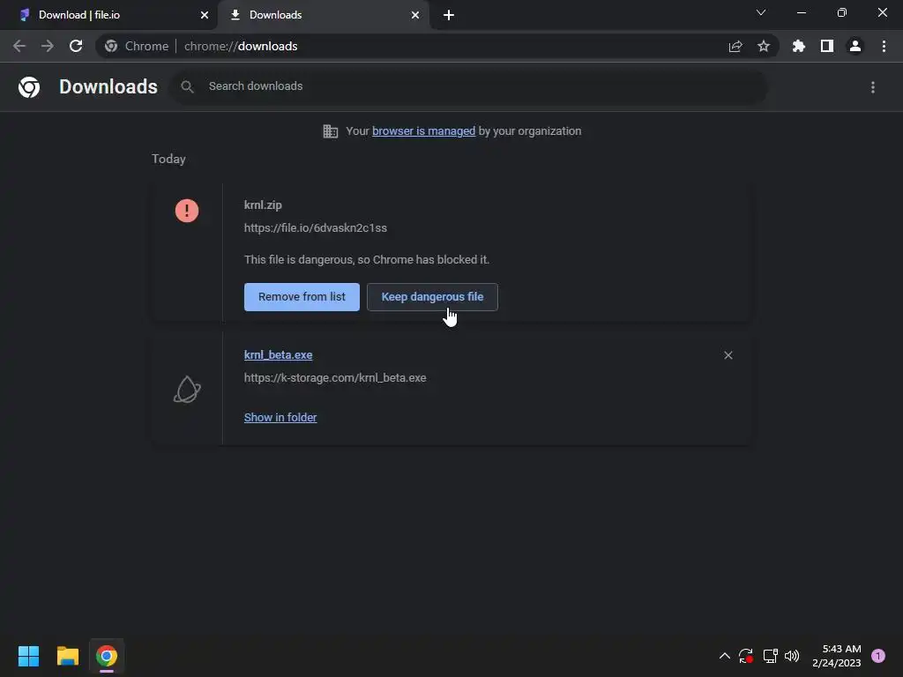This screenshot has height=677, width=903.
Task: Share this page via the share icon
Action: pyautogui.click(x=735, y=46)
